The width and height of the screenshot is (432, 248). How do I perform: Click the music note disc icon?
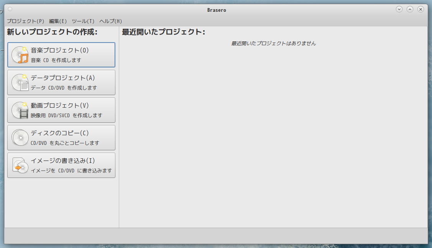pyautogui.click(x=20, y=55)
